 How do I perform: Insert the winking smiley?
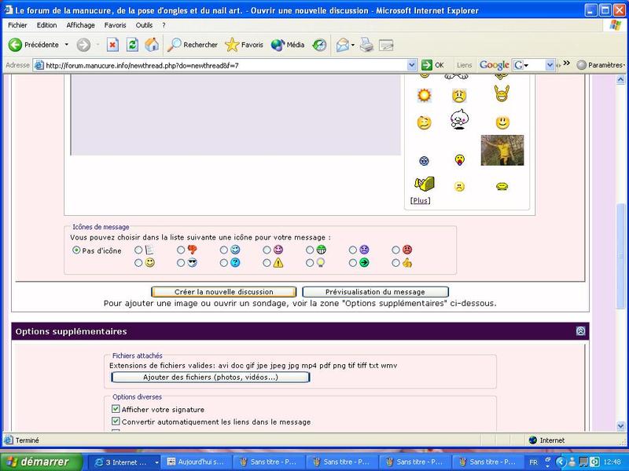(424, 123)
